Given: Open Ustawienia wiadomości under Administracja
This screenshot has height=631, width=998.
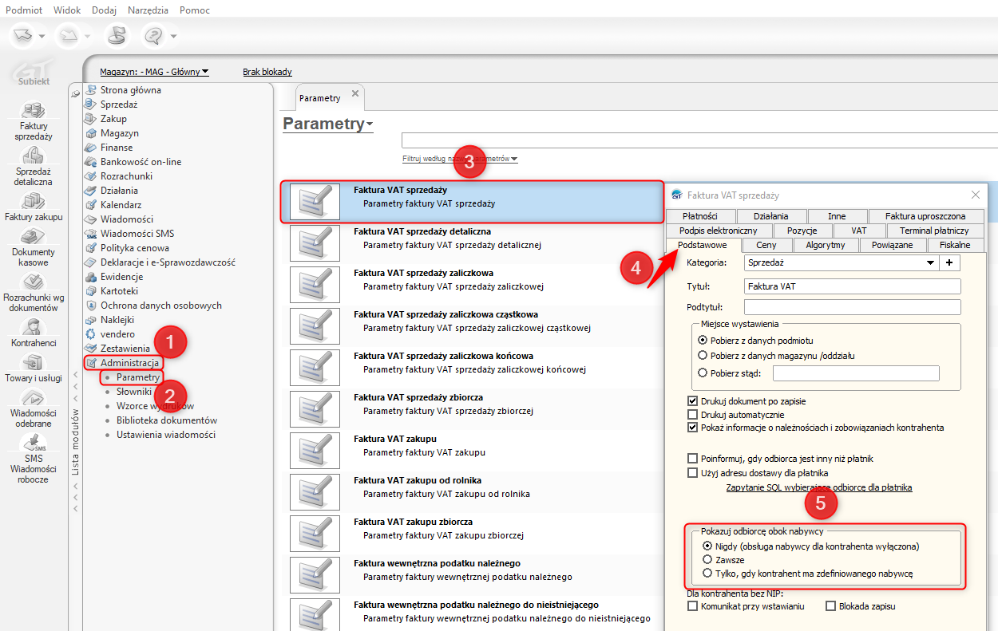Looking at the screenshot, I should [165, 435].
